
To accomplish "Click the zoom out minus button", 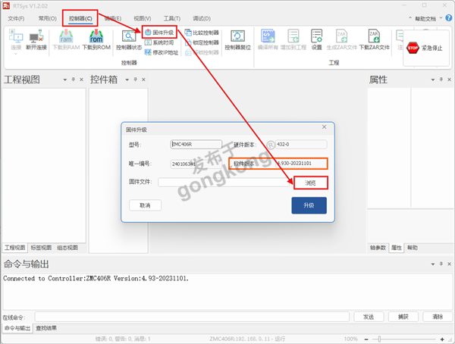I will 366,339.
